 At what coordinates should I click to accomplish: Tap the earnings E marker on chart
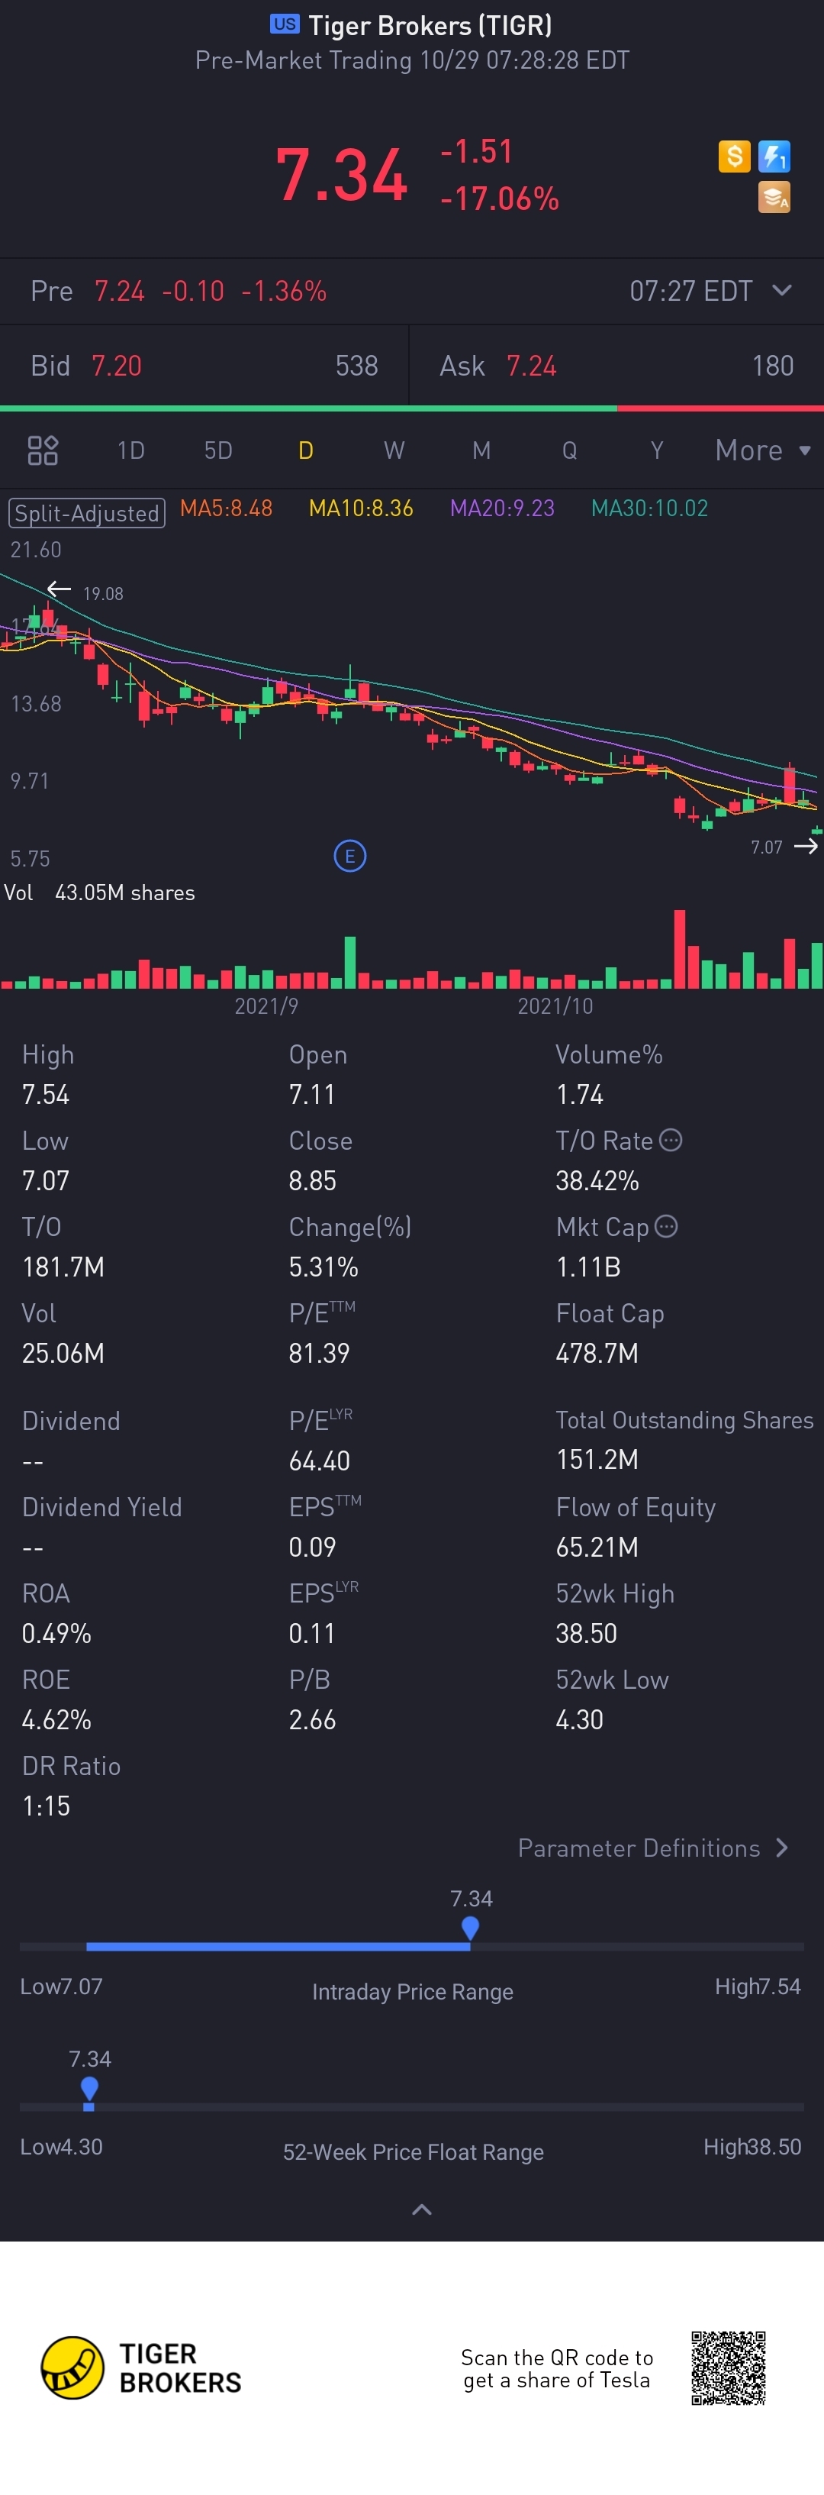(x=349, y=856)
